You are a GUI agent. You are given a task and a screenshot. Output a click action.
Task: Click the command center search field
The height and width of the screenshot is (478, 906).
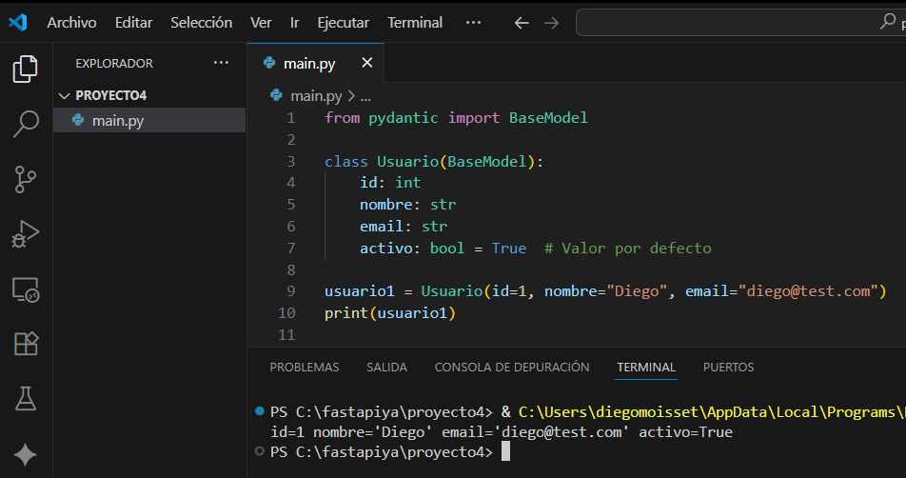click(x=740, y=23)
